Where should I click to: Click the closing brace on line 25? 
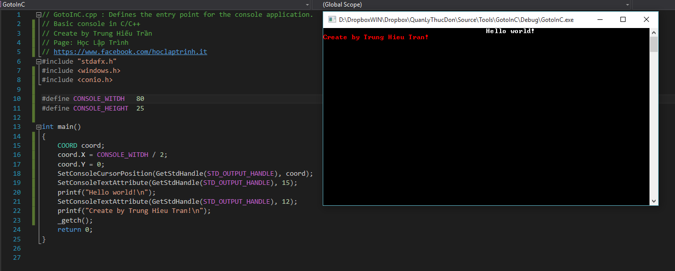tap(44, 239)
